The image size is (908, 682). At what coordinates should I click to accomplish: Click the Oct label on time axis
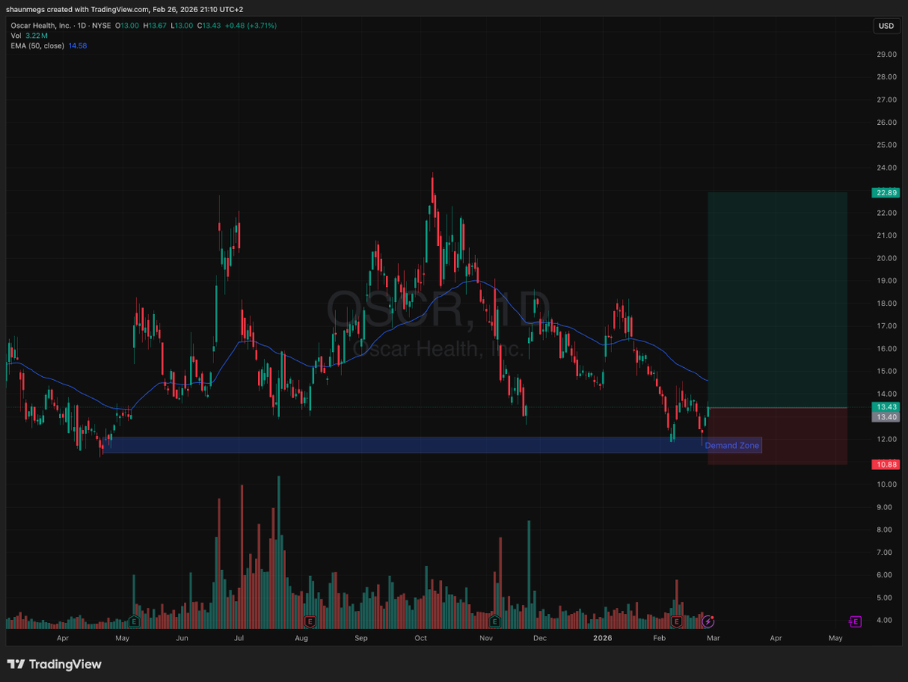421,638
